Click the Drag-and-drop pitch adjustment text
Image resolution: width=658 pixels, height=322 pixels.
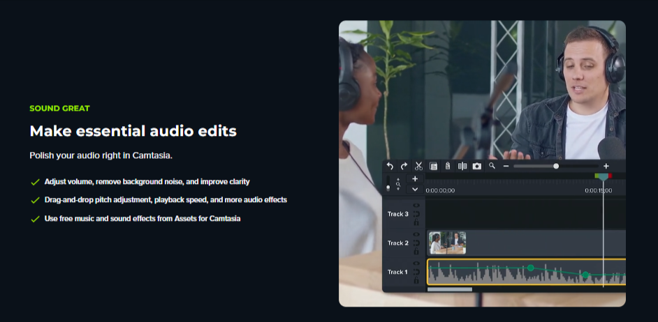point(166,200)
